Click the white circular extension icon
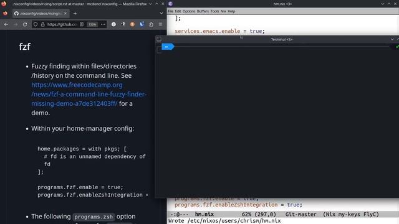This screenshot has width=399, height=224. 113,24
